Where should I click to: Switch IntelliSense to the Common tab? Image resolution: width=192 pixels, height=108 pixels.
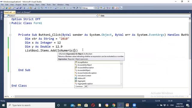pyautogui.click(x=79, y=86)
